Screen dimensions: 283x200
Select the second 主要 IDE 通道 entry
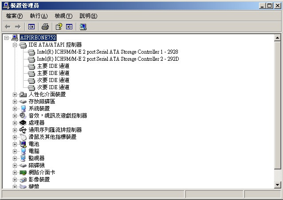coord(53,73)
